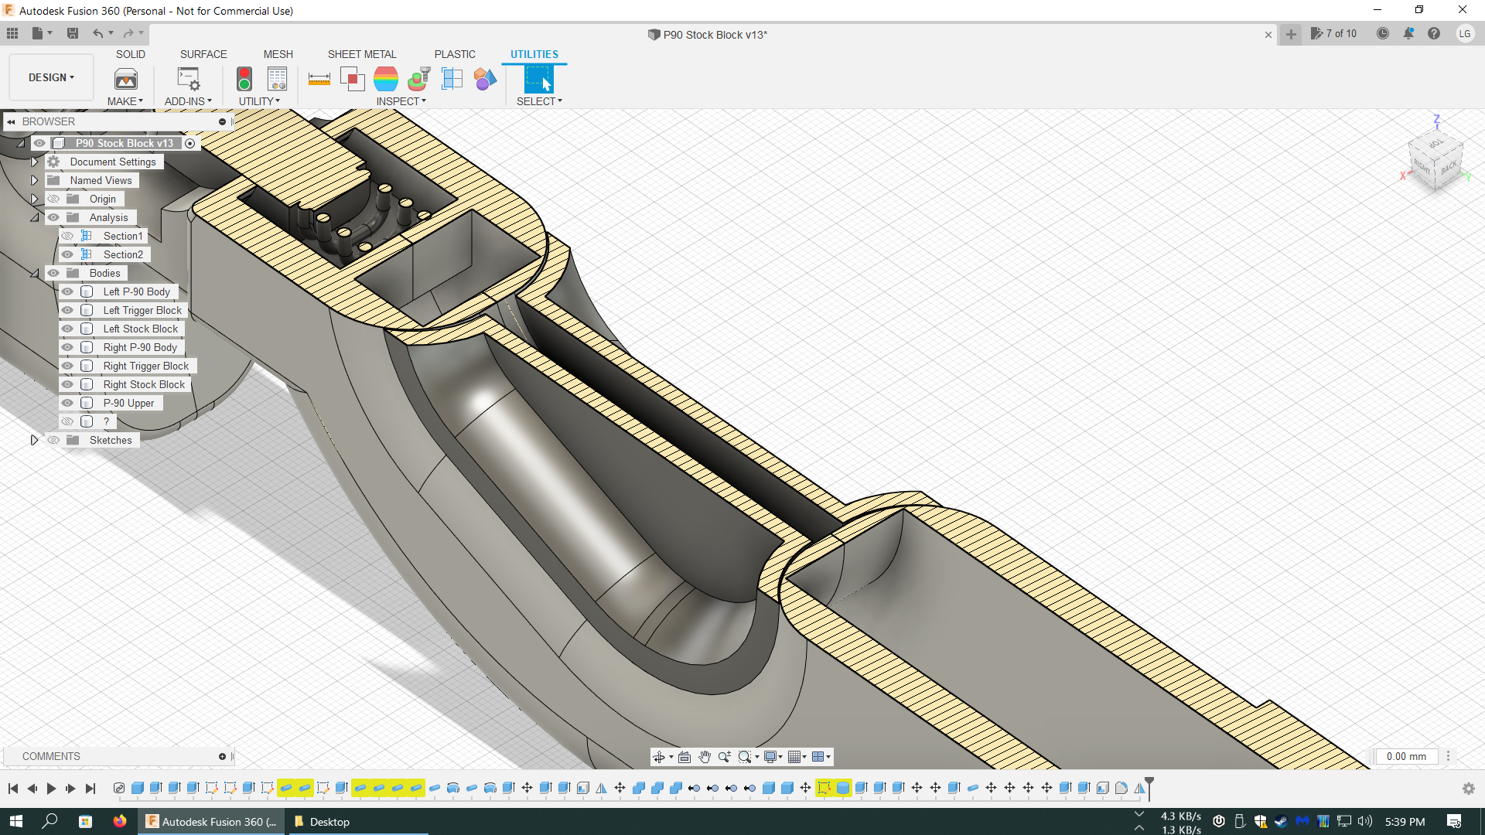Viewport: 1485px width, 835px height.
Task: Click the traffic light utility icon
Action: click(x=244, y=79)
